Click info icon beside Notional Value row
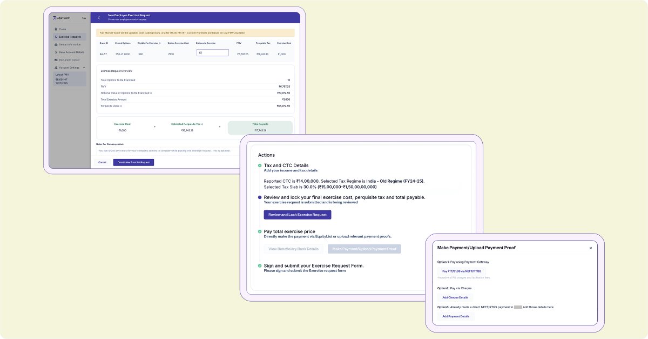Image resolution: width=648 pixels, height=339 pixels. [151, 93]
